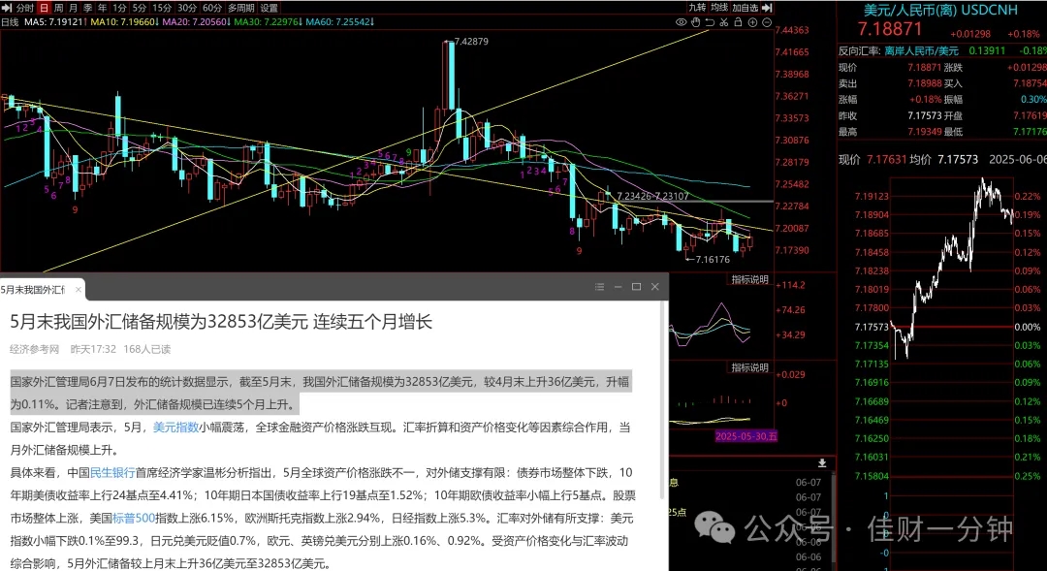
Task: Click the news list scrollbar on right
Action: click(x=832, y=518)
